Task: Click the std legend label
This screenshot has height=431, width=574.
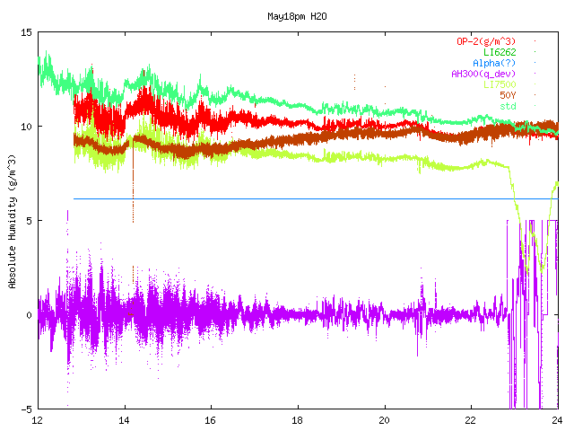Action: pos(508,106)
